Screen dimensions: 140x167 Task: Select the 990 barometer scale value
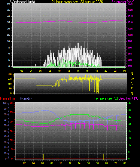130,48
